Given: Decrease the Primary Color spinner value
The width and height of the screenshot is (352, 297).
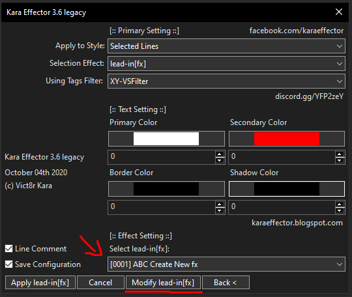Looking at the screenshot, I should pyautogui.click(x=220, y=160).
